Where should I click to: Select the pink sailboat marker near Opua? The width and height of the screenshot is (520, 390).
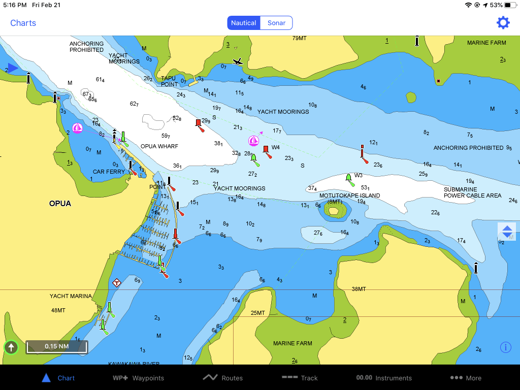tap(78, 128)
